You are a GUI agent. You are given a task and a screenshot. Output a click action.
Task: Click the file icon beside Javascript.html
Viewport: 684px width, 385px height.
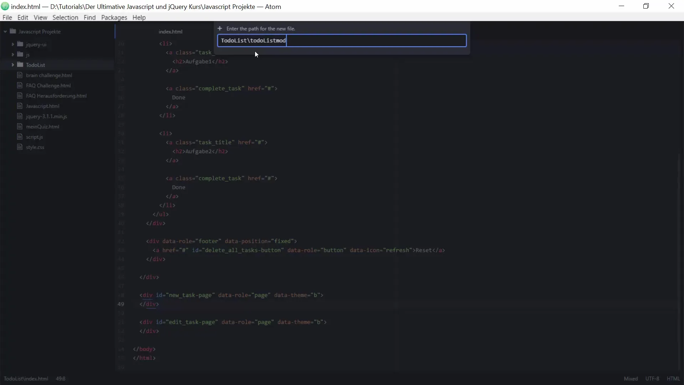click(x=20, y=106)
